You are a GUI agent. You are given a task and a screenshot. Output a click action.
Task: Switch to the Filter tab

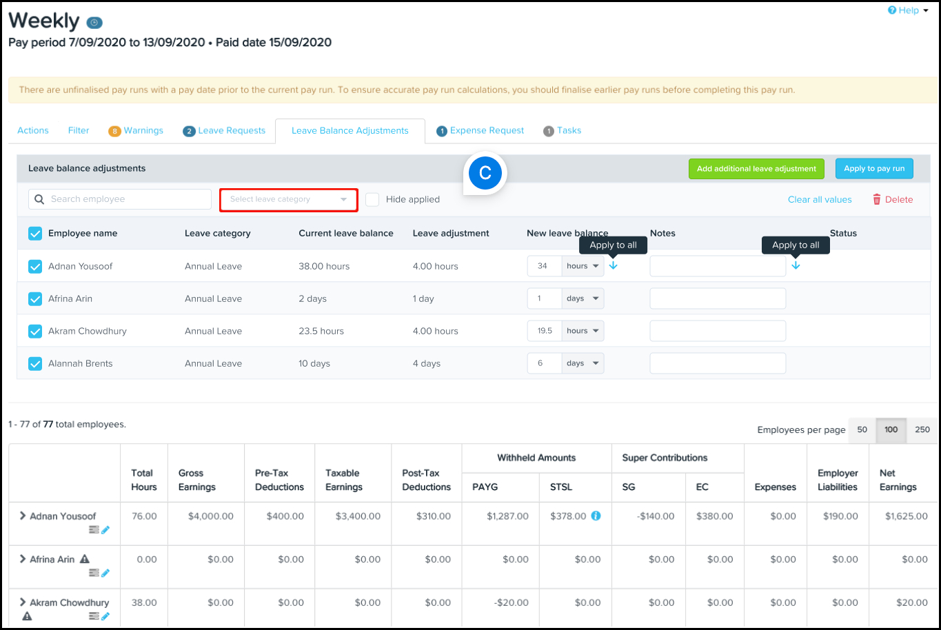point(79,130)
